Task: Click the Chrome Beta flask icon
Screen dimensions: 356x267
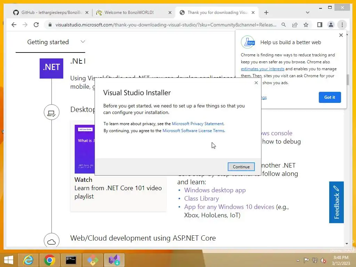Action: [x=248, y=42]
